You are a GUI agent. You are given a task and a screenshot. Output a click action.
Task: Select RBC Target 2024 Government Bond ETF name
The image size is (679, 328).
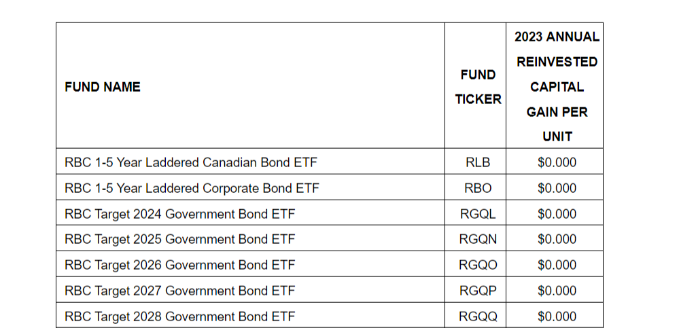[x=180, y=214]
